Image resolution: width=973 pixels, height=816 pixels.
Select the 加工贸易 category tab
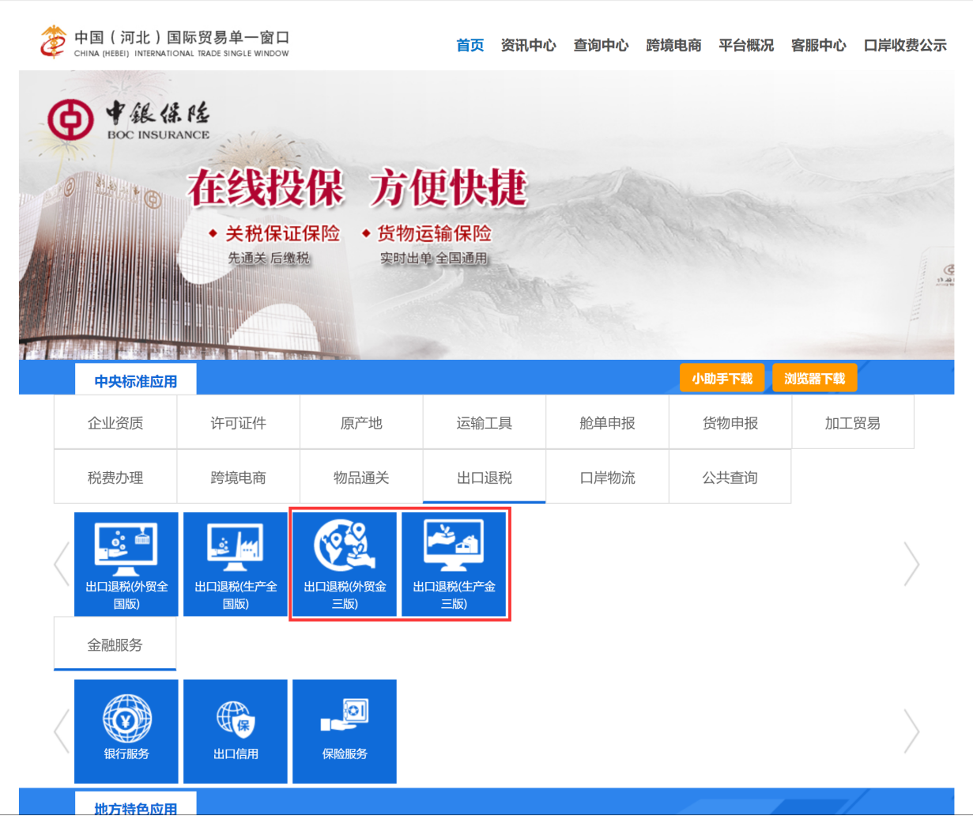click(853, 423)
